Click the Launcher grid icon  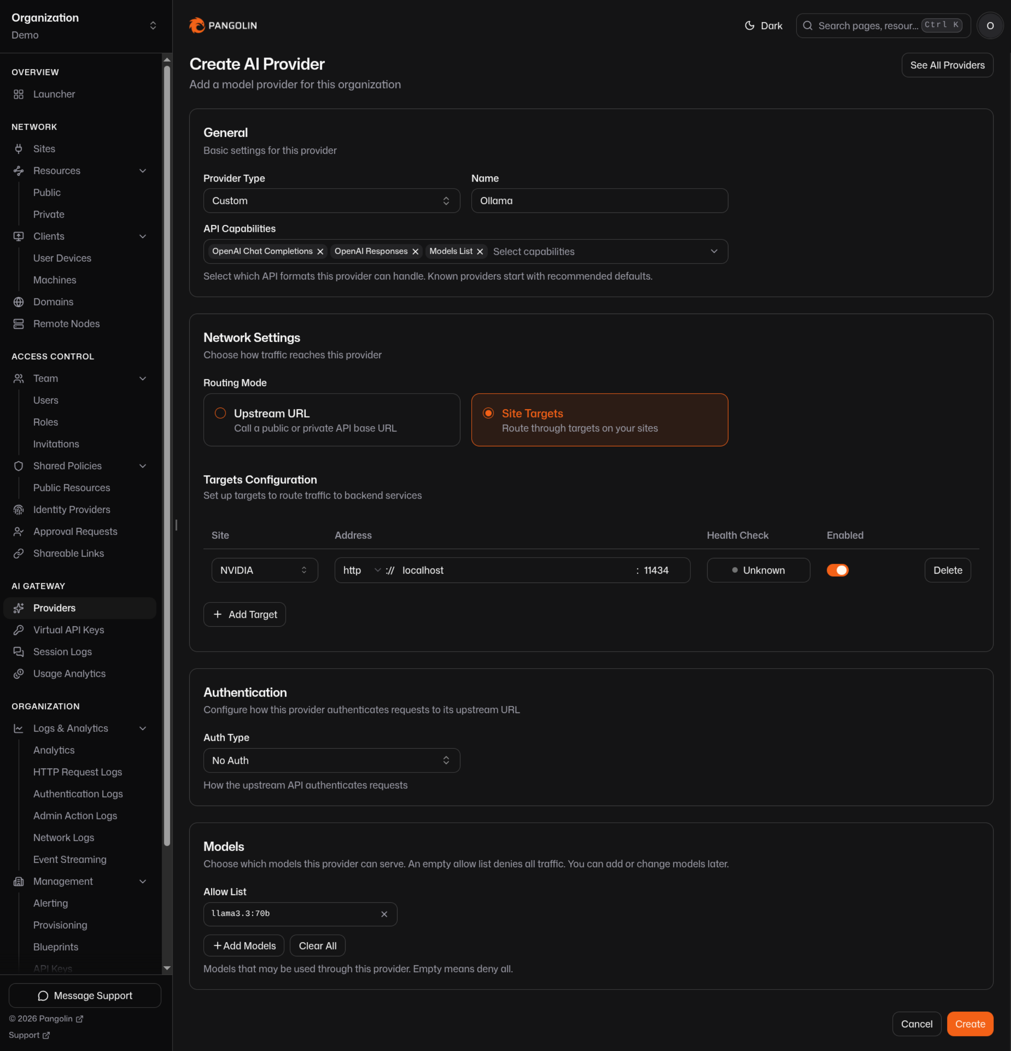tap(19, 94)
